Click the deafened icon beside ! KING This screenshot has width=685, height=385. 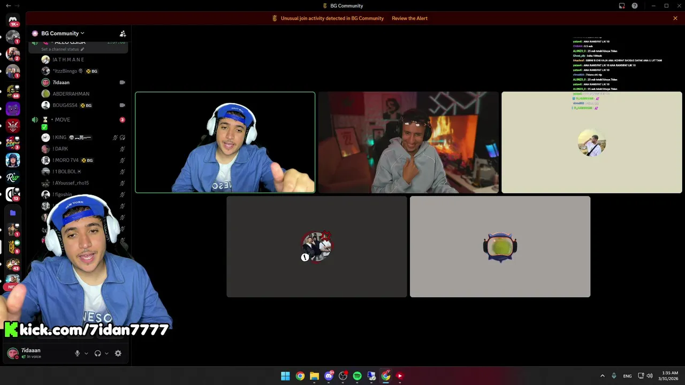[x=123, y=137]
